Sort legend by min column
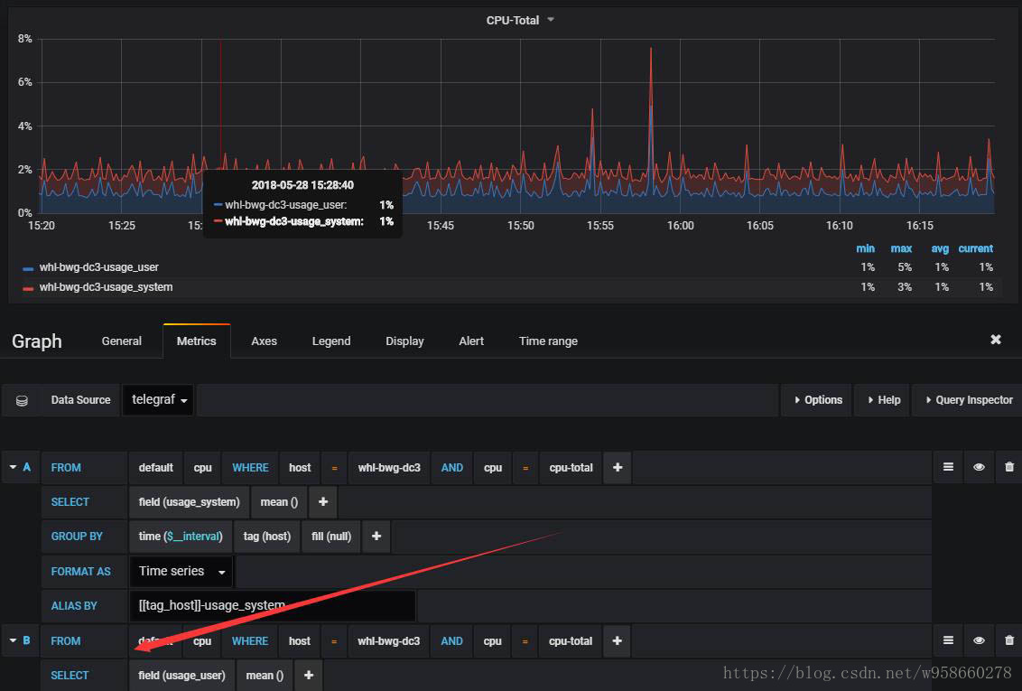1022x691 pixels. pos(866,248)
